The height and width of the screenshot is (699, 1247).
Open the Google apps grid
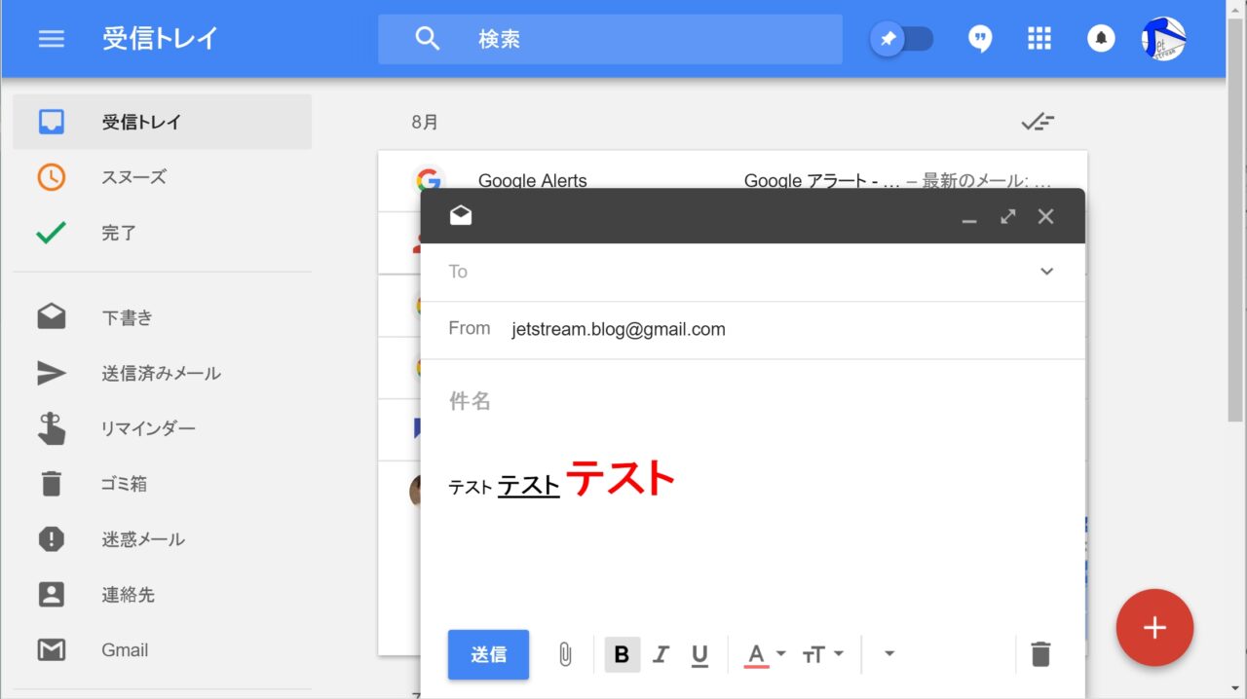(1039, 39)
